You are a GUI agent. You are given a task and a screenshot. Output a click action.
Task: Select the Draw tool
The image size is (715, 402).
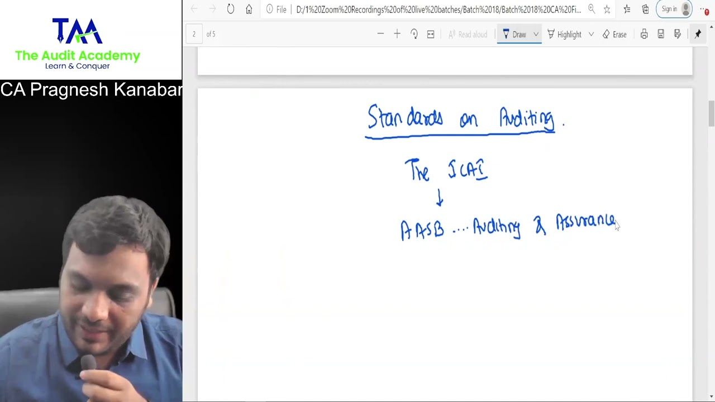click(x=514, y=35)
